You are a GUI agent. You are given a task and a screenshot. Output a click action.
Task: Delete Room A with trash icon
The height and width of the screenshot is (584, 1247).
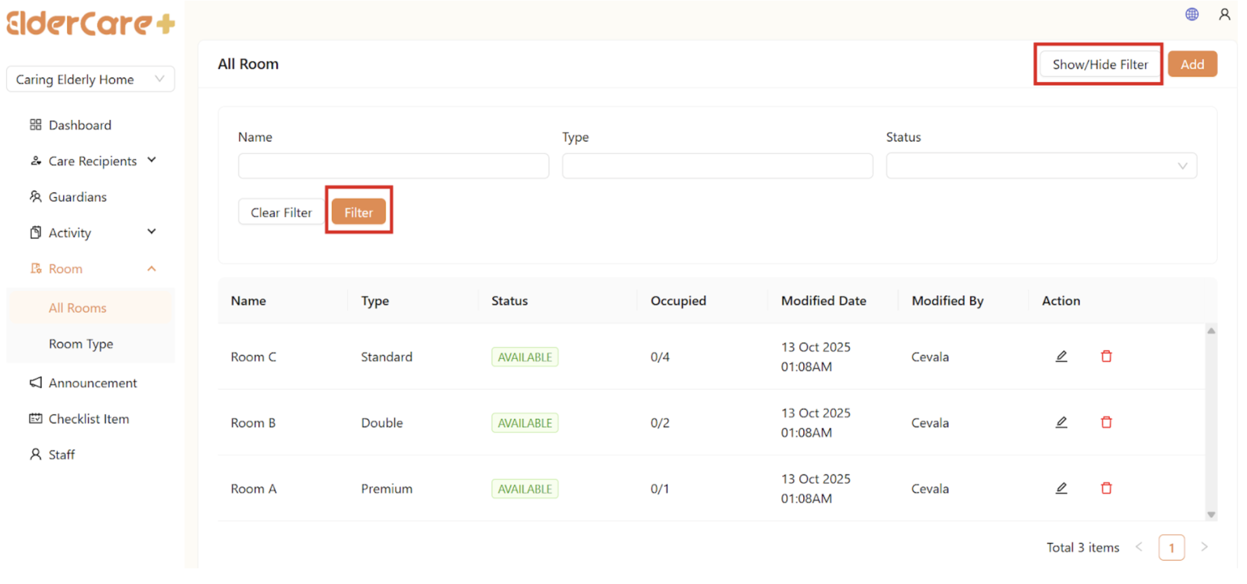click(x=1106, y=488)
